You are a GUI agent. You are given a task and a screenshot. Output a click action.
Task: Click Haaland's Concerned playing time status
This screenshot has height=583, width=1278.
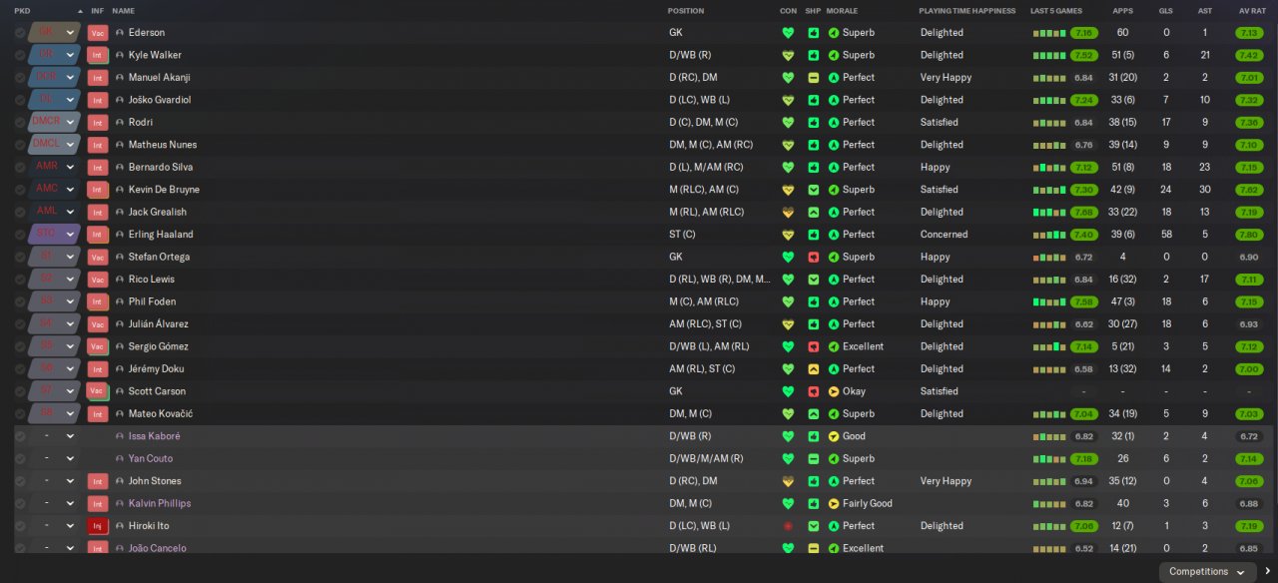[944, 235]
